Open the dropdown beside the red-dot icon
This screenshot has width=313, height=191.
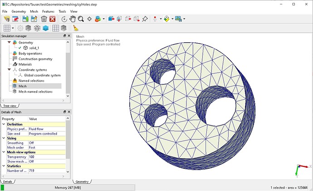click(161, 19)
